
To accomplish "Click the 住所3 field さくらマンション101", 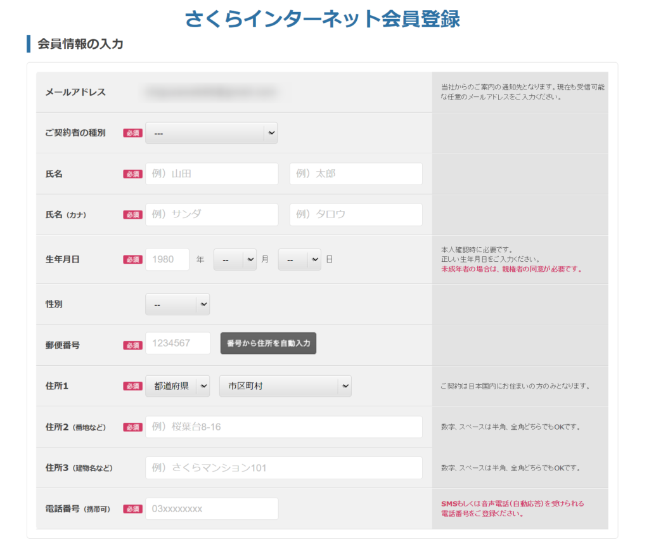I will click(284, 468).
